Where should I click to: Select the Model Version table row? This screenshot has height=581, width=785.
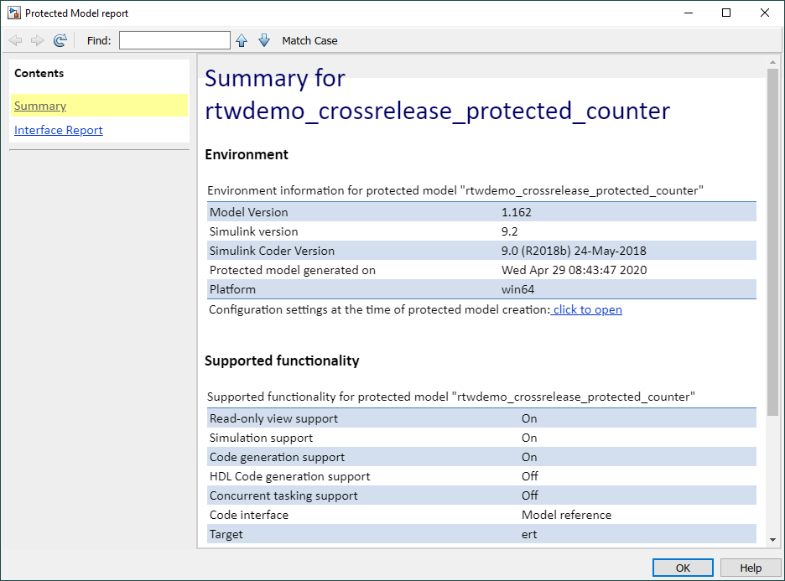[481, 212]
